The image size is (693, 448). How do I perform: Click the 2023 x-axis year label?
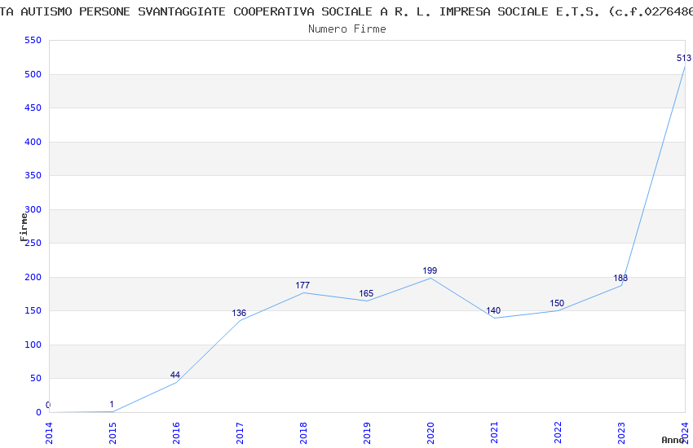621,433
